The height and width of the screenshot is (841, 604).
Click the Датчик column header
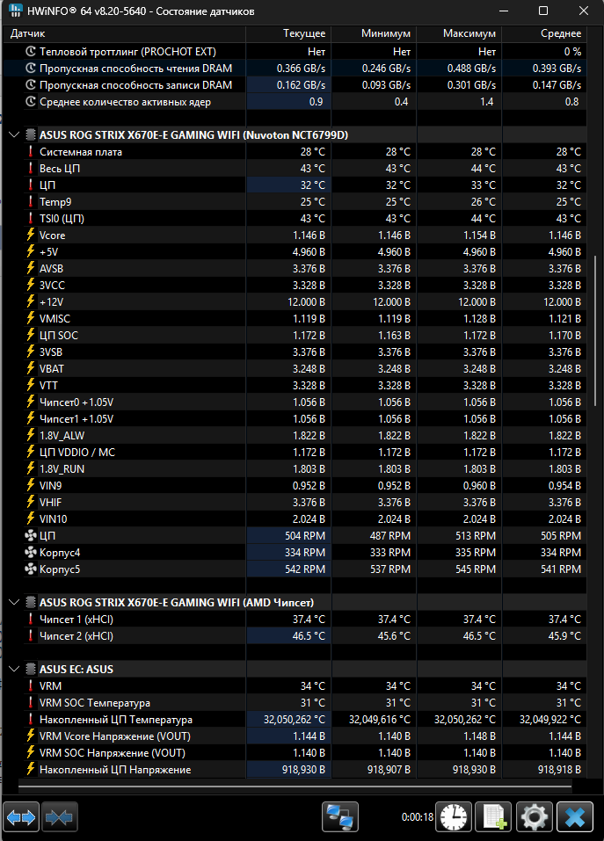[x=124, y=33]
